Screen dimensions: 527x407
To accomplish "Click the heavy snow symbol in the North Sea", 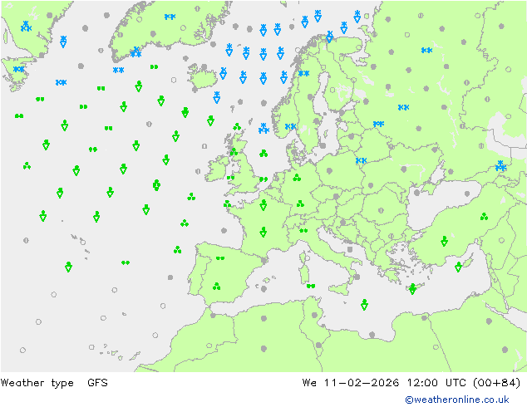I will pos(263,128).
